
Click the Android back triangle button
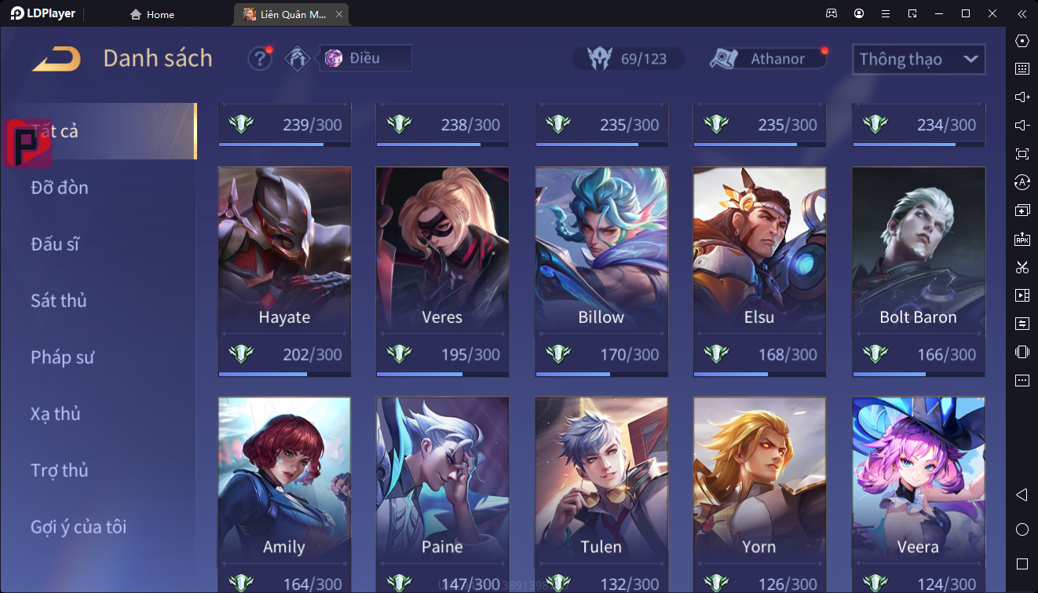tap(1022, 495)
